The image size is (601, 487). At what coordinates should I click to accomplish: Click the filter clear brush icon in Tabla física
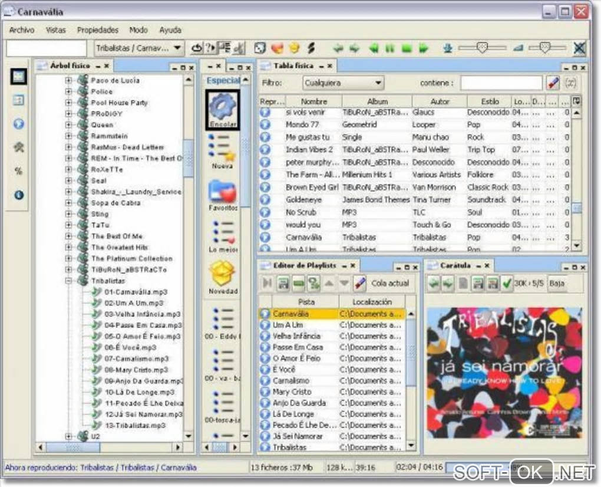[x=553, y=83]
